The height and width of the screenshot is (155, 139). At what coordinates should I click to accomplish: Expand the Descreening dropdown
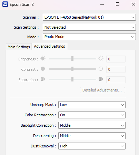(92, 136)
